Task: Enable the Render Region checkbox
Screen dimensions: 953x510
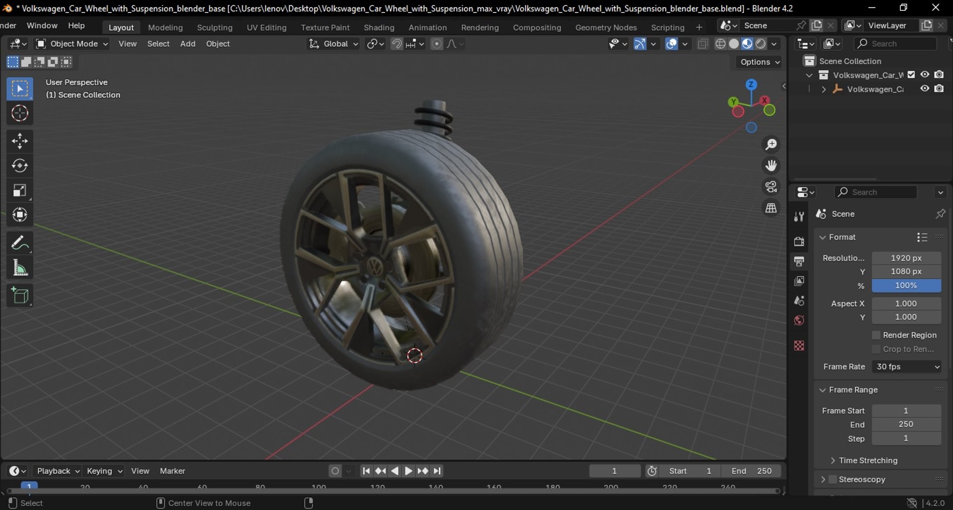Action: pos(876,335)
